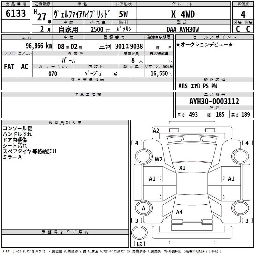Click the chassis number AYH30-0003112
The width and height of the screenshot is (255, 255).
(x=214, y=101)
